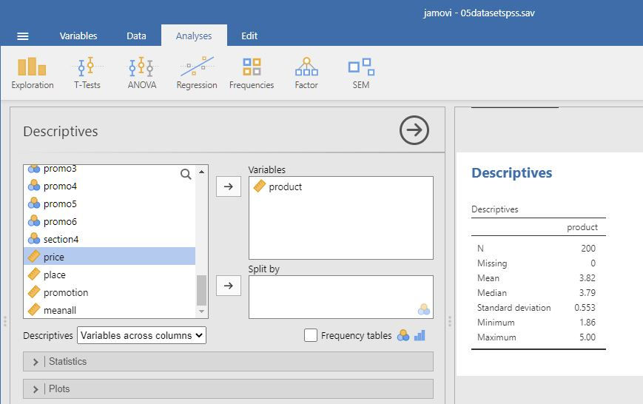
Task: Click the scroll down arrow of variable list
Action: coord(201,312)
